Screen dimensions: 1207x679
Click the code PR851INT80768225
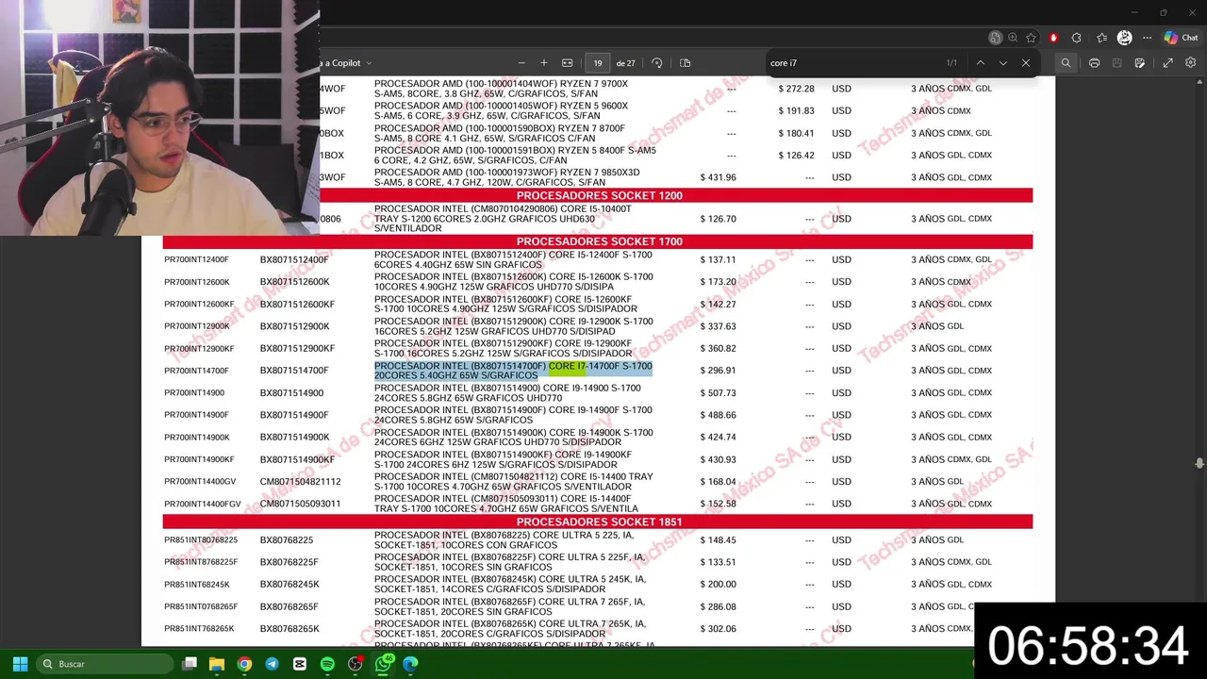click(201, 539)
